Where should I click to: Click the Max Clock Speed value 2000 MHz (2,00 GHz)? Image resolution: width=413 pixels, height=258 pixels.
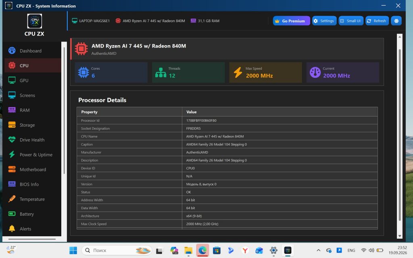point(202,224)
